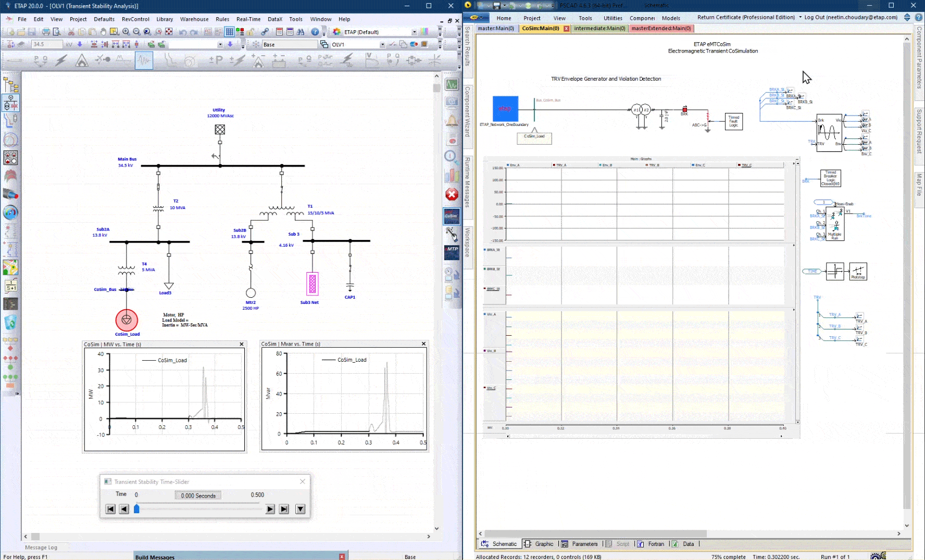The image size is (925, 560).
Task: Open the OLV1 presentation dropdown
Action: pyautogui.click(x=382, y=44)
